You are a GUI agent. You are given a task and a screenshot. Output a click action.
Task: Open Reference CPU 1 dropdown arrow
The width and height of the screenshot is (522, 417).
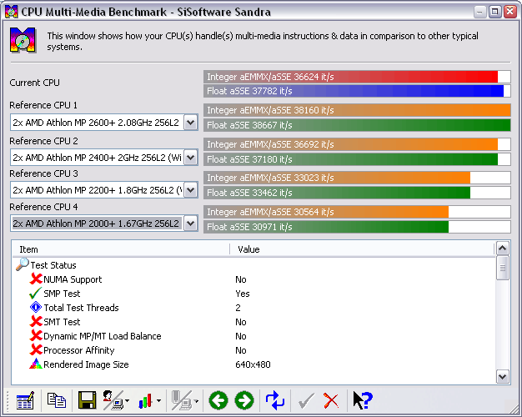[191, 123]
